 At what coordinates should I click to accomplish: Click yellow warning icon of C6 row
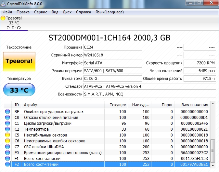[7, 141]
